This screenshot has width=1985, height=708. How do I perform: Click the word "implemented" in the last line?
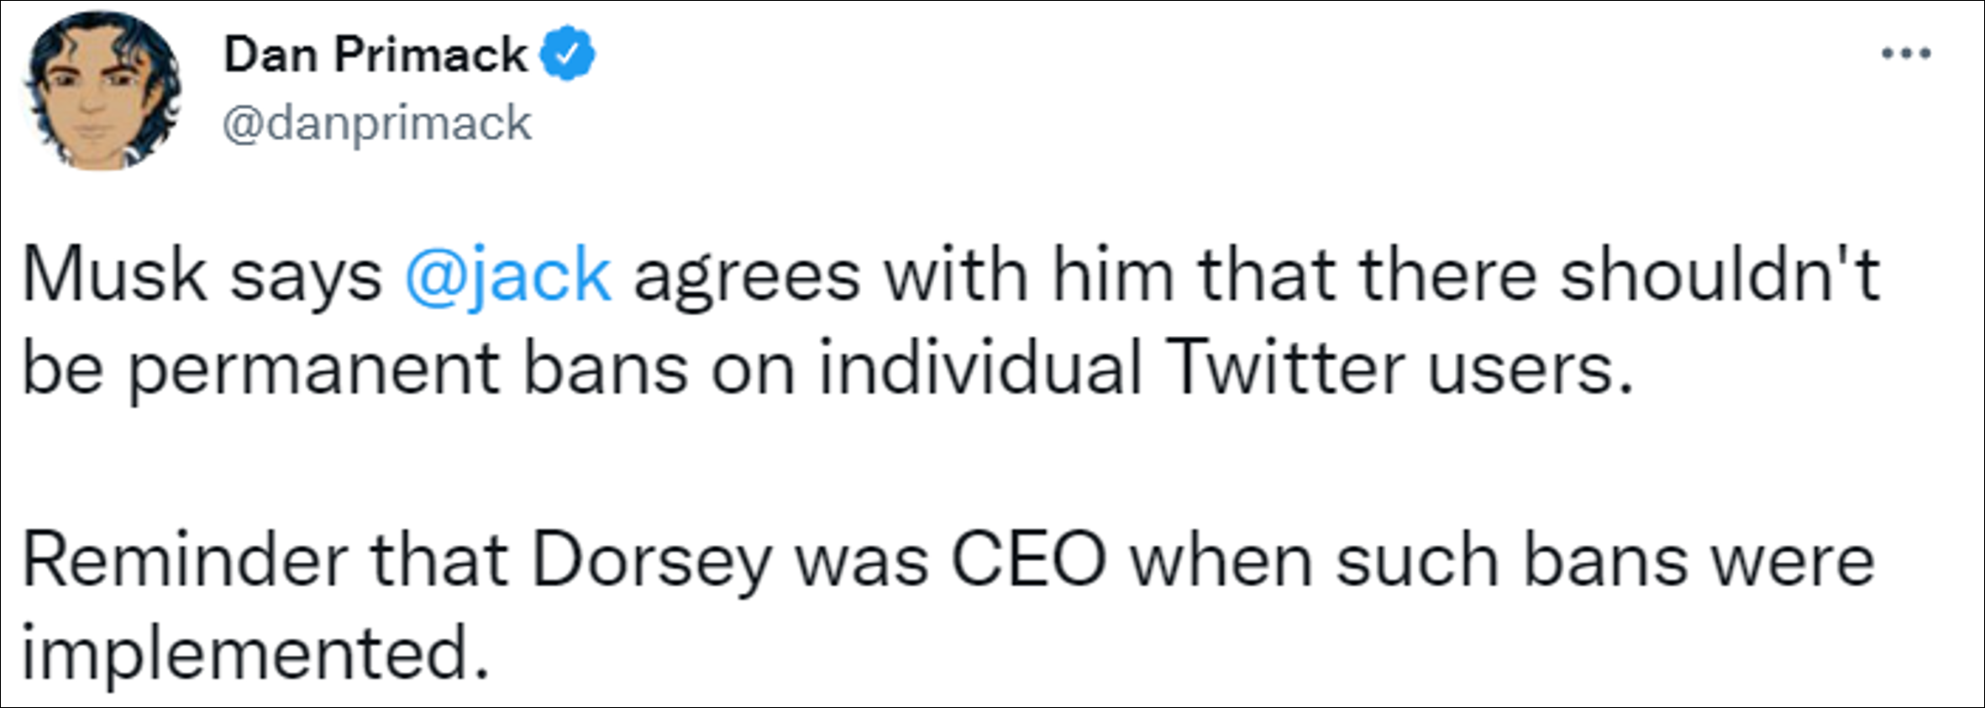(255, 653)
